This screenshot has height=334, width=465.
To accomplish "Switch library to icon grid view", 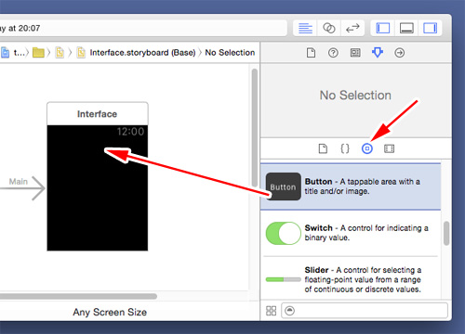I will click(271, 311).
